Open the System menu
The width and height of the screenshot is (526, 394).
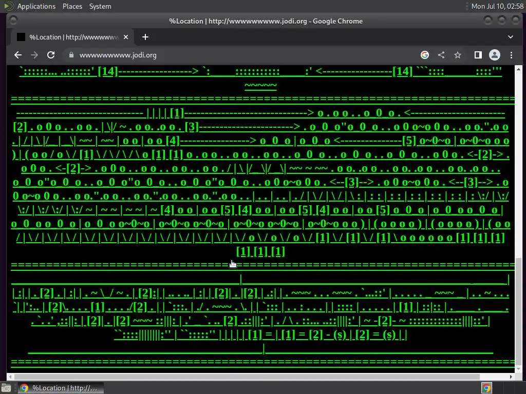pyautogui.click(x=100, y=6)
